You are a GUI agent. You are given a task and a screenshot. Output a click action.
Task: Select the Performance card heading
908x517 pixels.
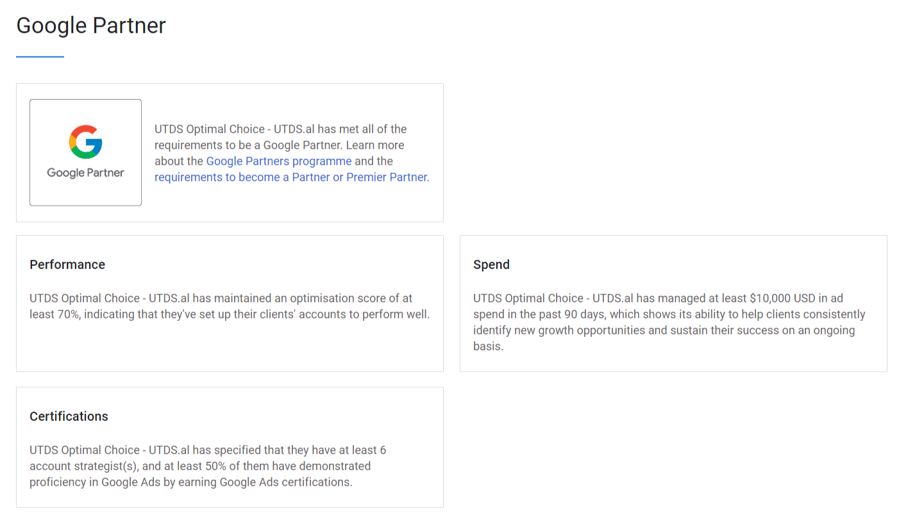click(67, 265)
